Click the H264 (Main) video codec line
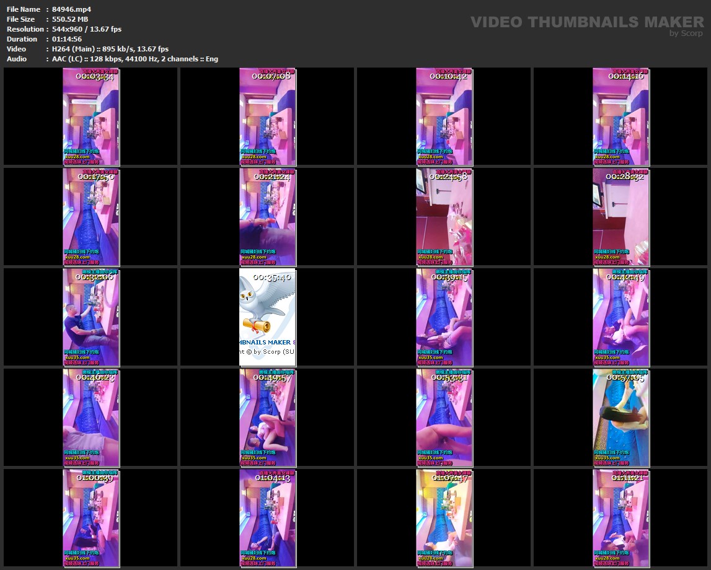 [x=110, y=49]
